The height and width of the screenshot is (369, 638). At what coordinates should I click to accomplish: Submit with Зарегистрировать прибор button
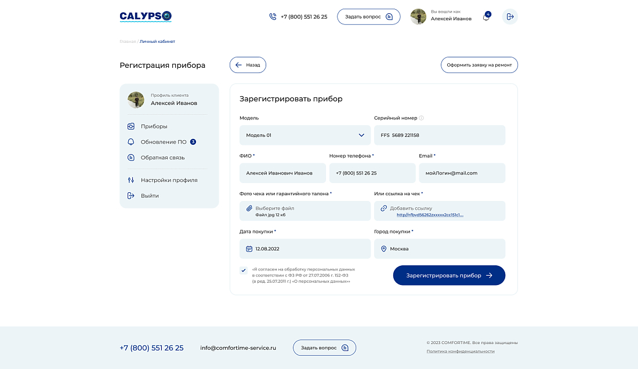(449, 275)
